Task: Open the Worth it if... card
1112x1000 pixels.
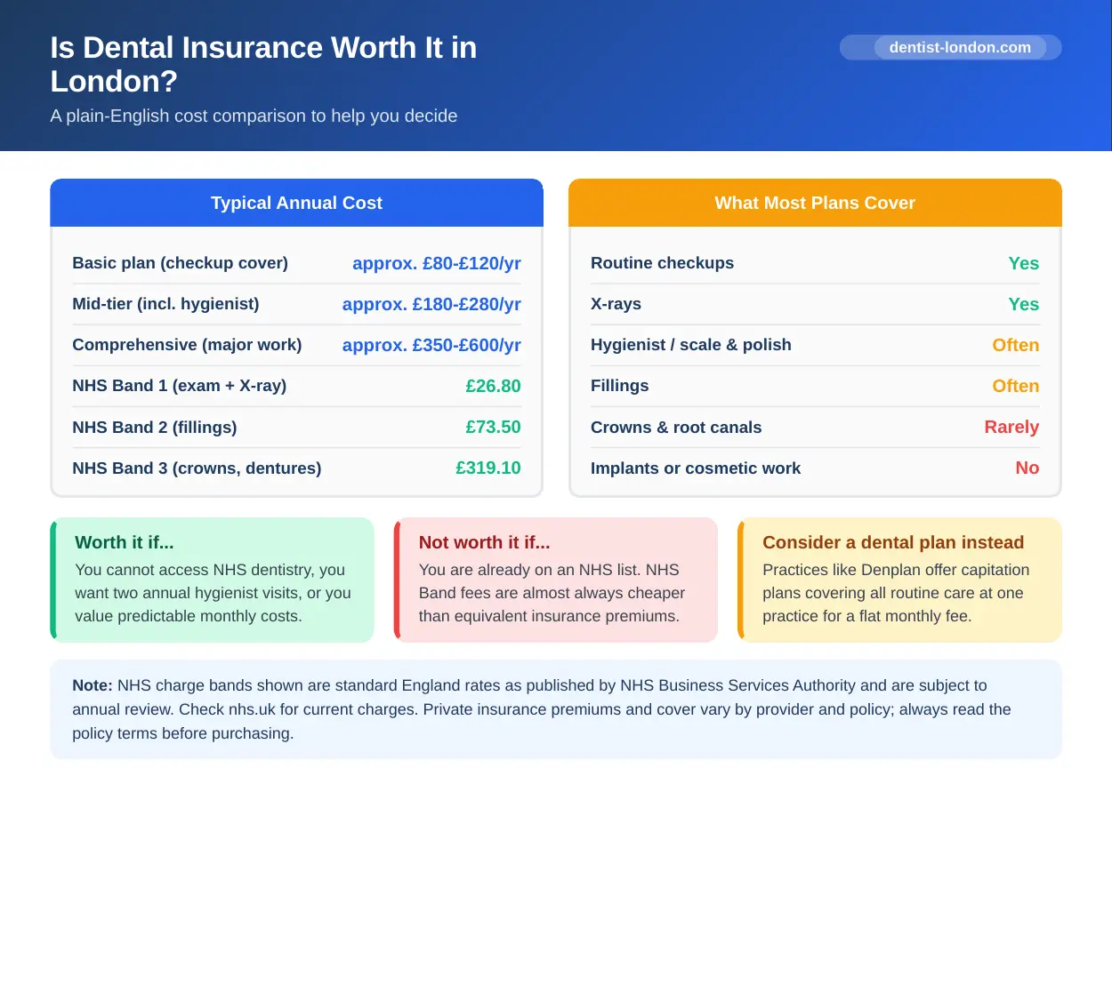Action: (x=212, y=580)
